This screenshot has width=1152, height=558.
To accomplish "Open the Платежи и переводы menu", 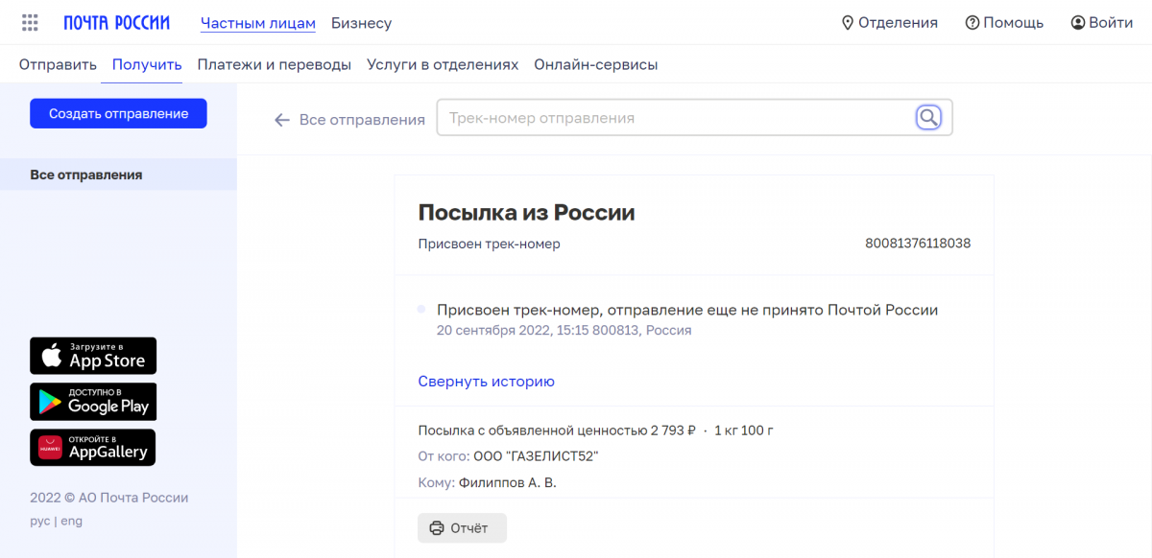I will click(274, 65).
